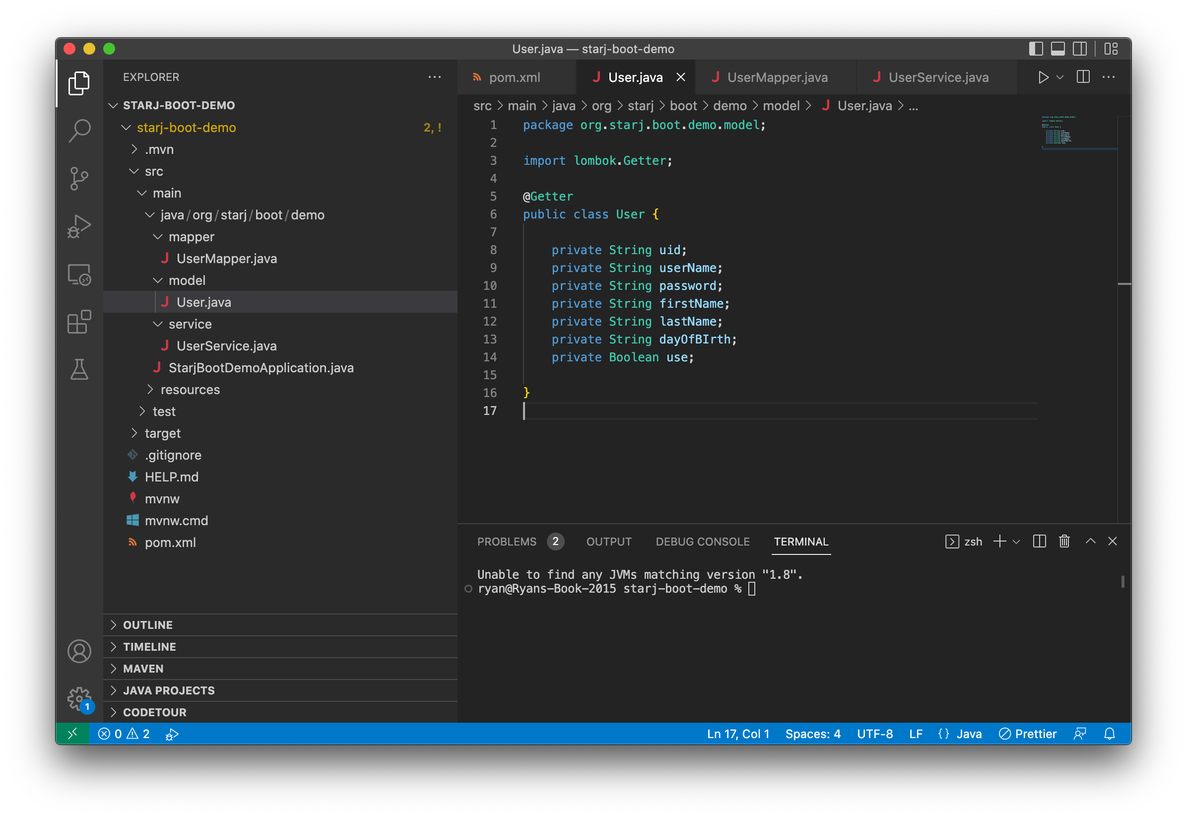The width and height of the screenshot is (1187, 818).
Task: Open the Run and Debug view
Action: (x=79, y=226)
